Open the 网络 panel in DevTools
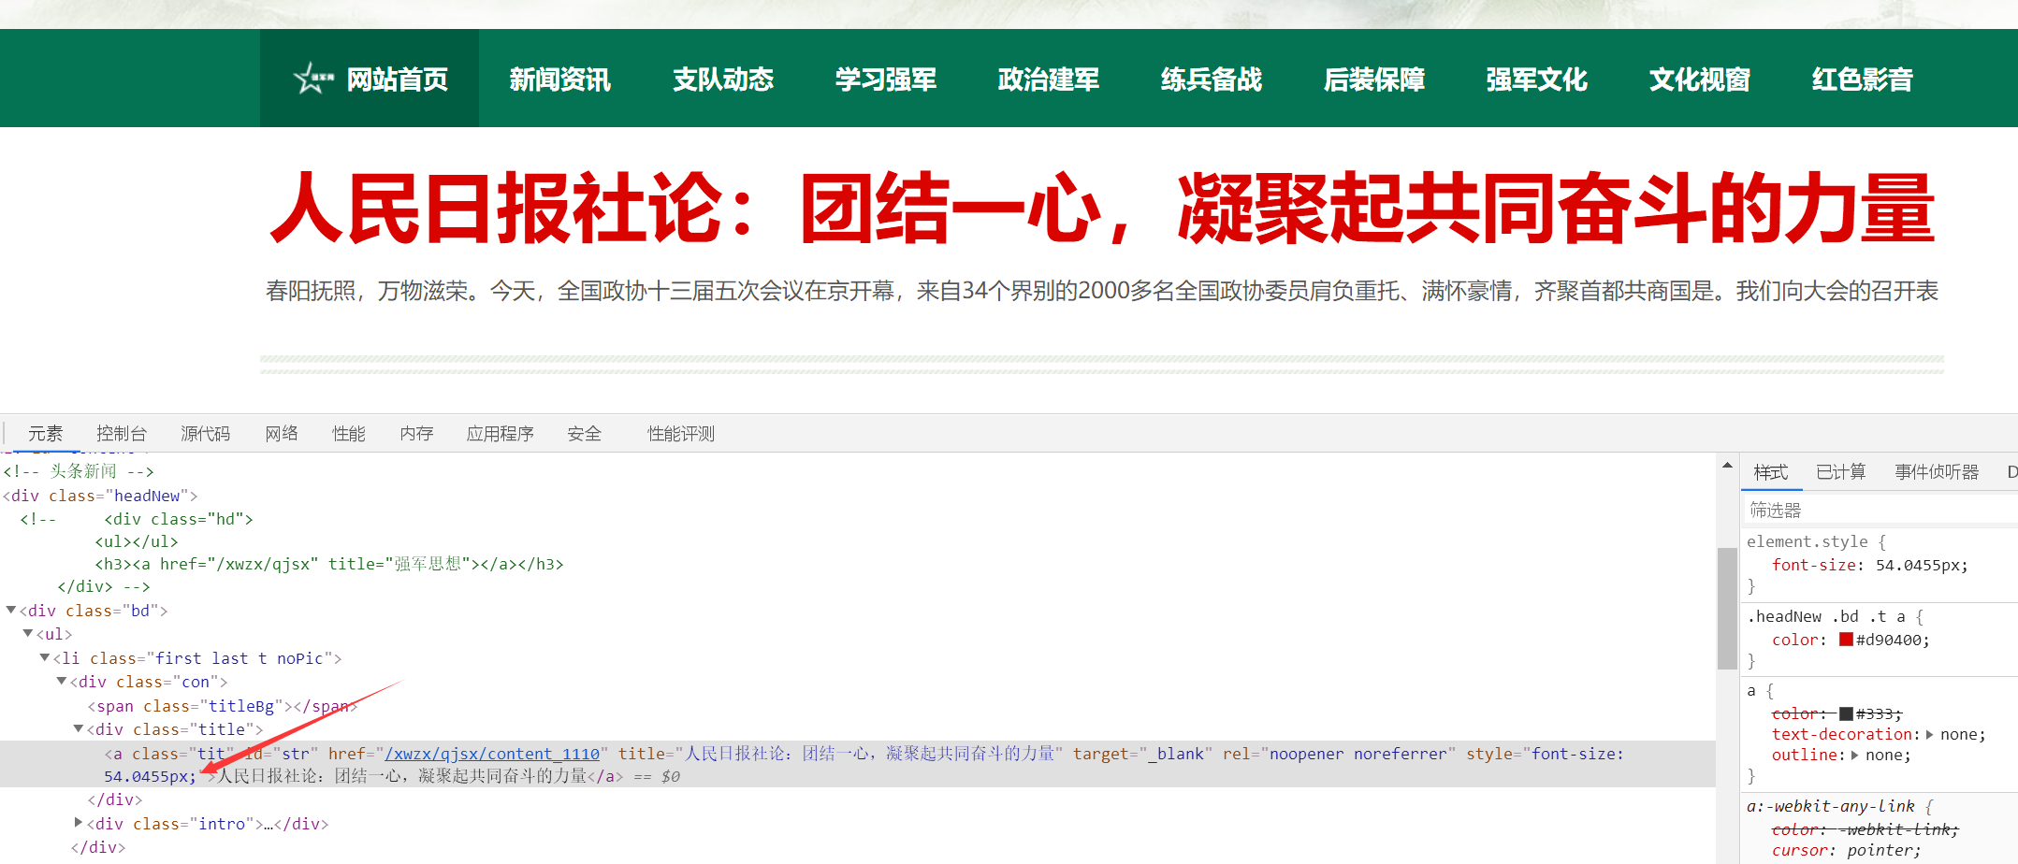The image size is (2018, 864). [x=281, y=433]
